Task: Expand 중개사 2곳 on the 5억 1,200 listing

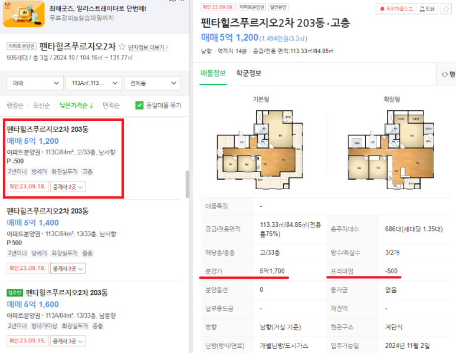Action: coord(68,187)
